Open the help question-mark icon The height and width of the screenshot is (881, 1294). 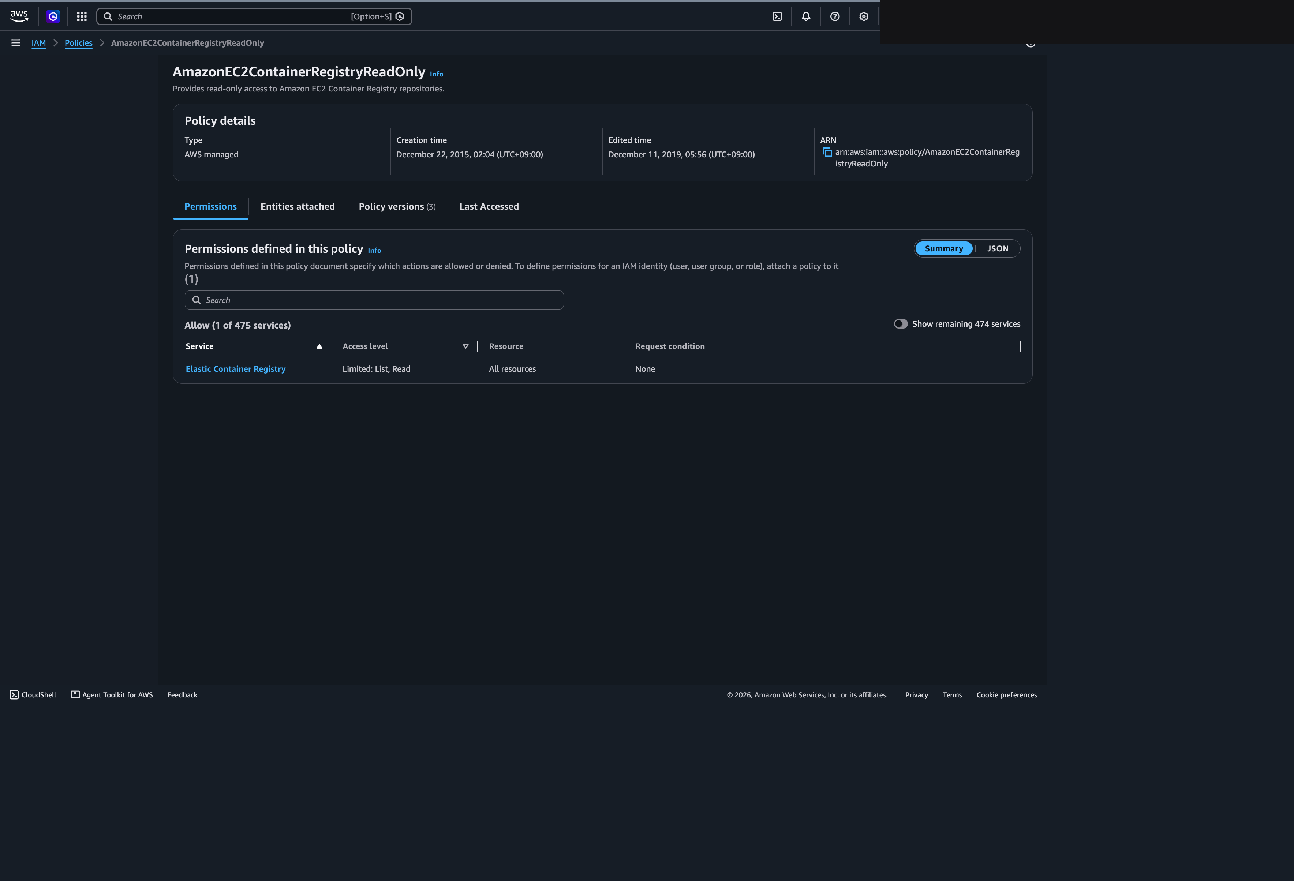coord(835,16)
